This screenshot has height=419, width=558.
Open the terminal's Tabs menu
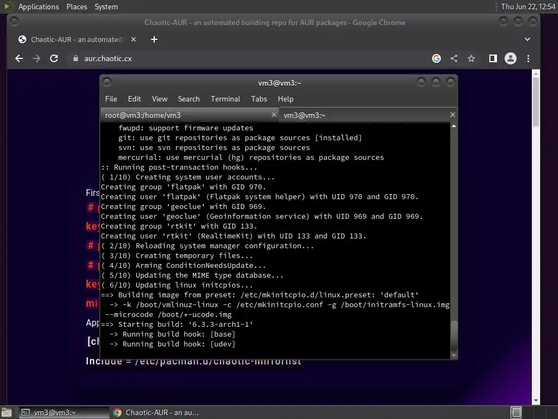click(259, 99)
